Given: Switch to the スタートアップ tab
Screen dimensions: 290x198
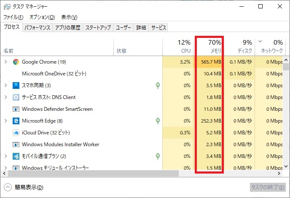Looking at the screenshot, I should coord(98,27).
